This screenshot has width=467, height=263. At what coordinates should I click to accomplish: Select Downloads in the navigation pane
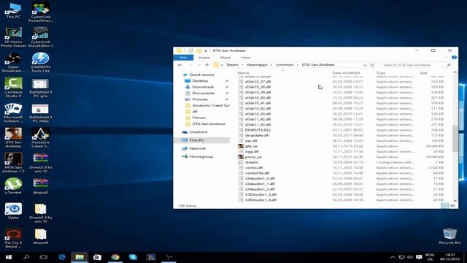click(203, 87)
